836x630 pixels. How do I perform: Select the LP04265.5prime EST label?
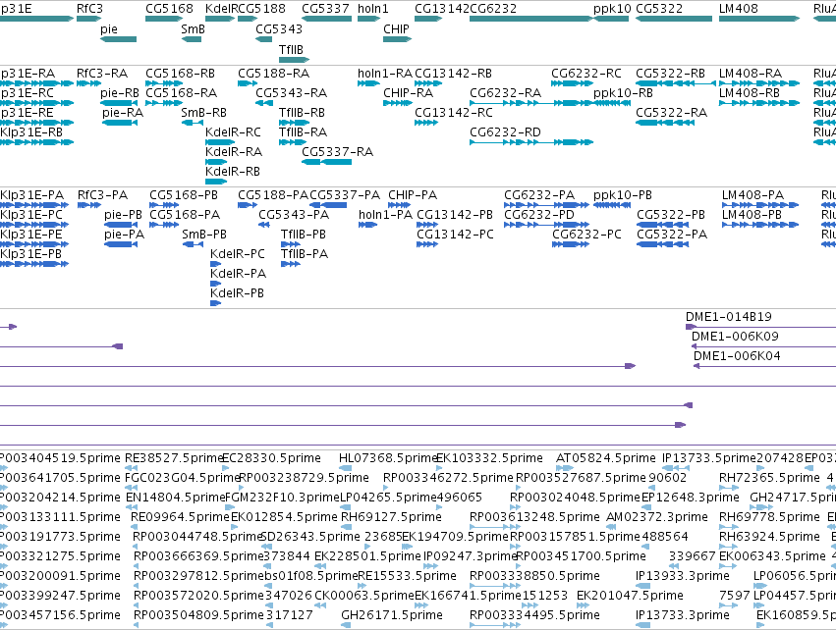[x=388, y=498]
